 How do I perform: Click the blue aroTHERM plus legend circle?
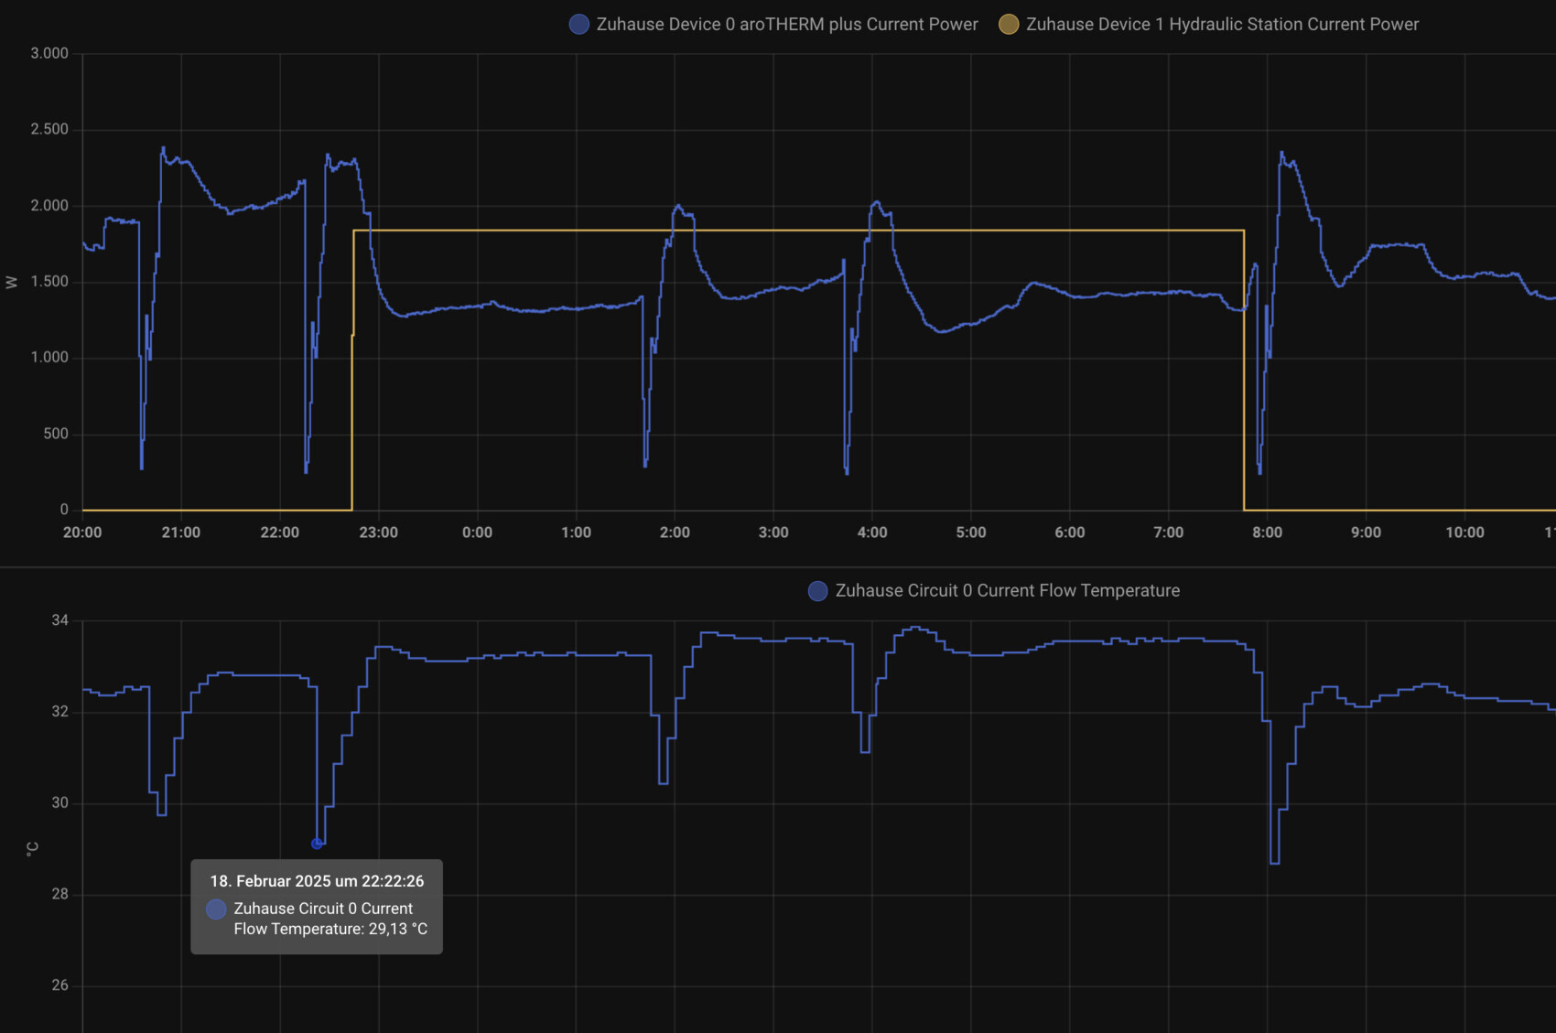pos(578,25)
